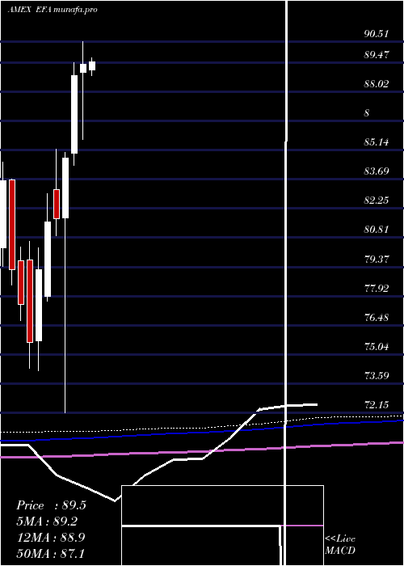The height and width of the screenshot is (566, 404).
Task: Click the Price : 89.5 readout
Action: (x=51, y=505)
